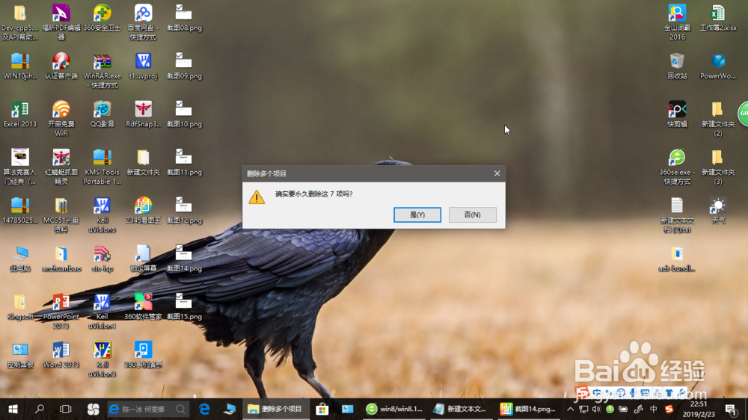748x420 pixels.
Task: Select the Kingsoft folder icon
Action: (x=20, y=306)
